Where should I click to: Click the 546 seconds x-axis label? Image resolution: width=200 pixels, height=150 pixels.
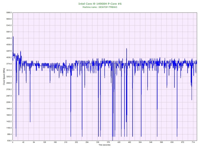151,142
